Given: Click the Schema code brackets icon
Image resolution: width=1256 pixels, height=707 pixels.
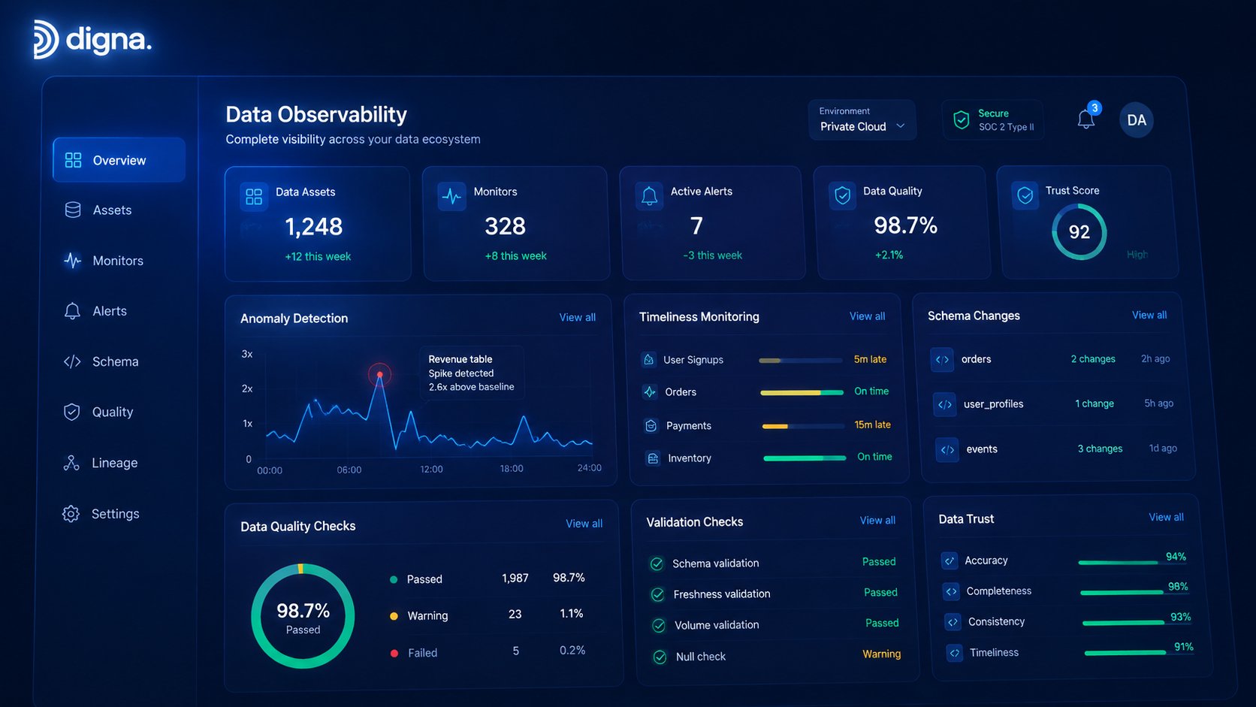Looking at the screenshot, I should pyautogui.click(x=72, y=361).
